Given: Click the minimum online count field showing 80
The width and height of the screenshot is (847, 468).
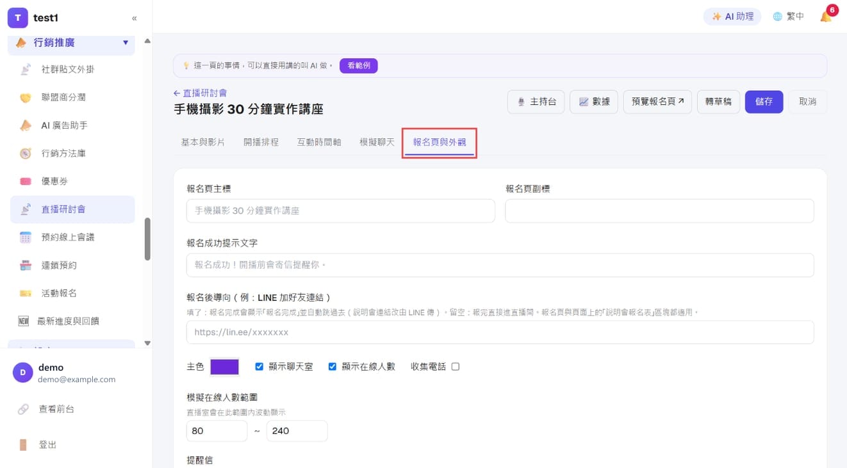Looking at the screenshot, I should [217, 431].
